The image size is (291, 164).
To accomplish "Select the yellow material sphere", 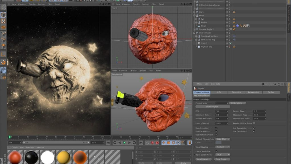I will pyautogui.click(x=64, y=157).
